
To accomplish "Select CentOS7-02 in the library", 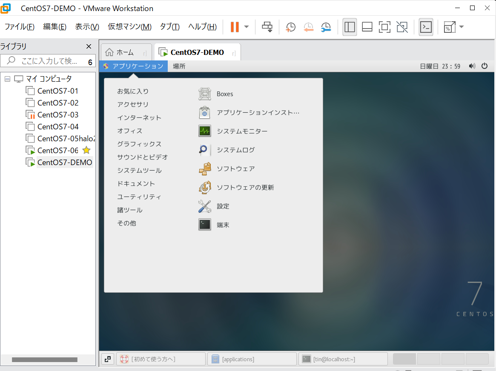I will 58,103.
